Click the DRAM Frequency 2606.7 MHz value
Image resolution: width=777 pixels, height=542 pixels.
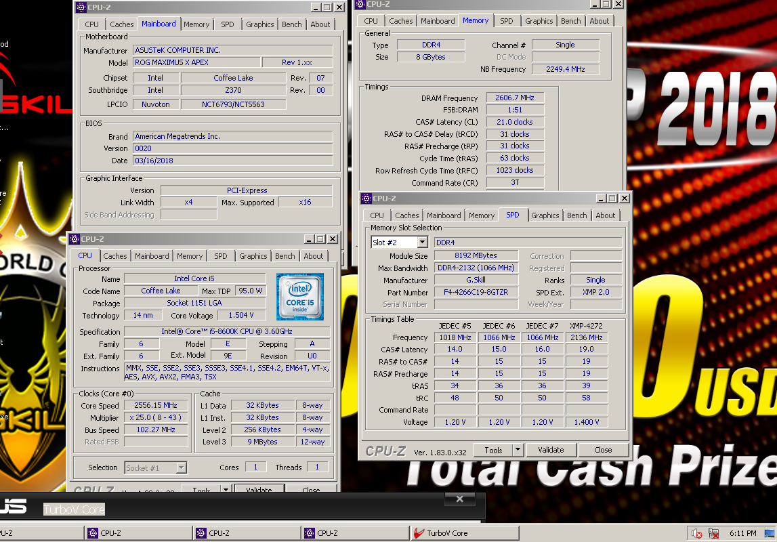(x=515, y=98)
